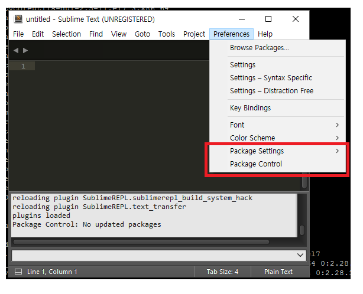The image size is (363, 294).
Task: Select the plain Settings entry
Action: (277, 65)
